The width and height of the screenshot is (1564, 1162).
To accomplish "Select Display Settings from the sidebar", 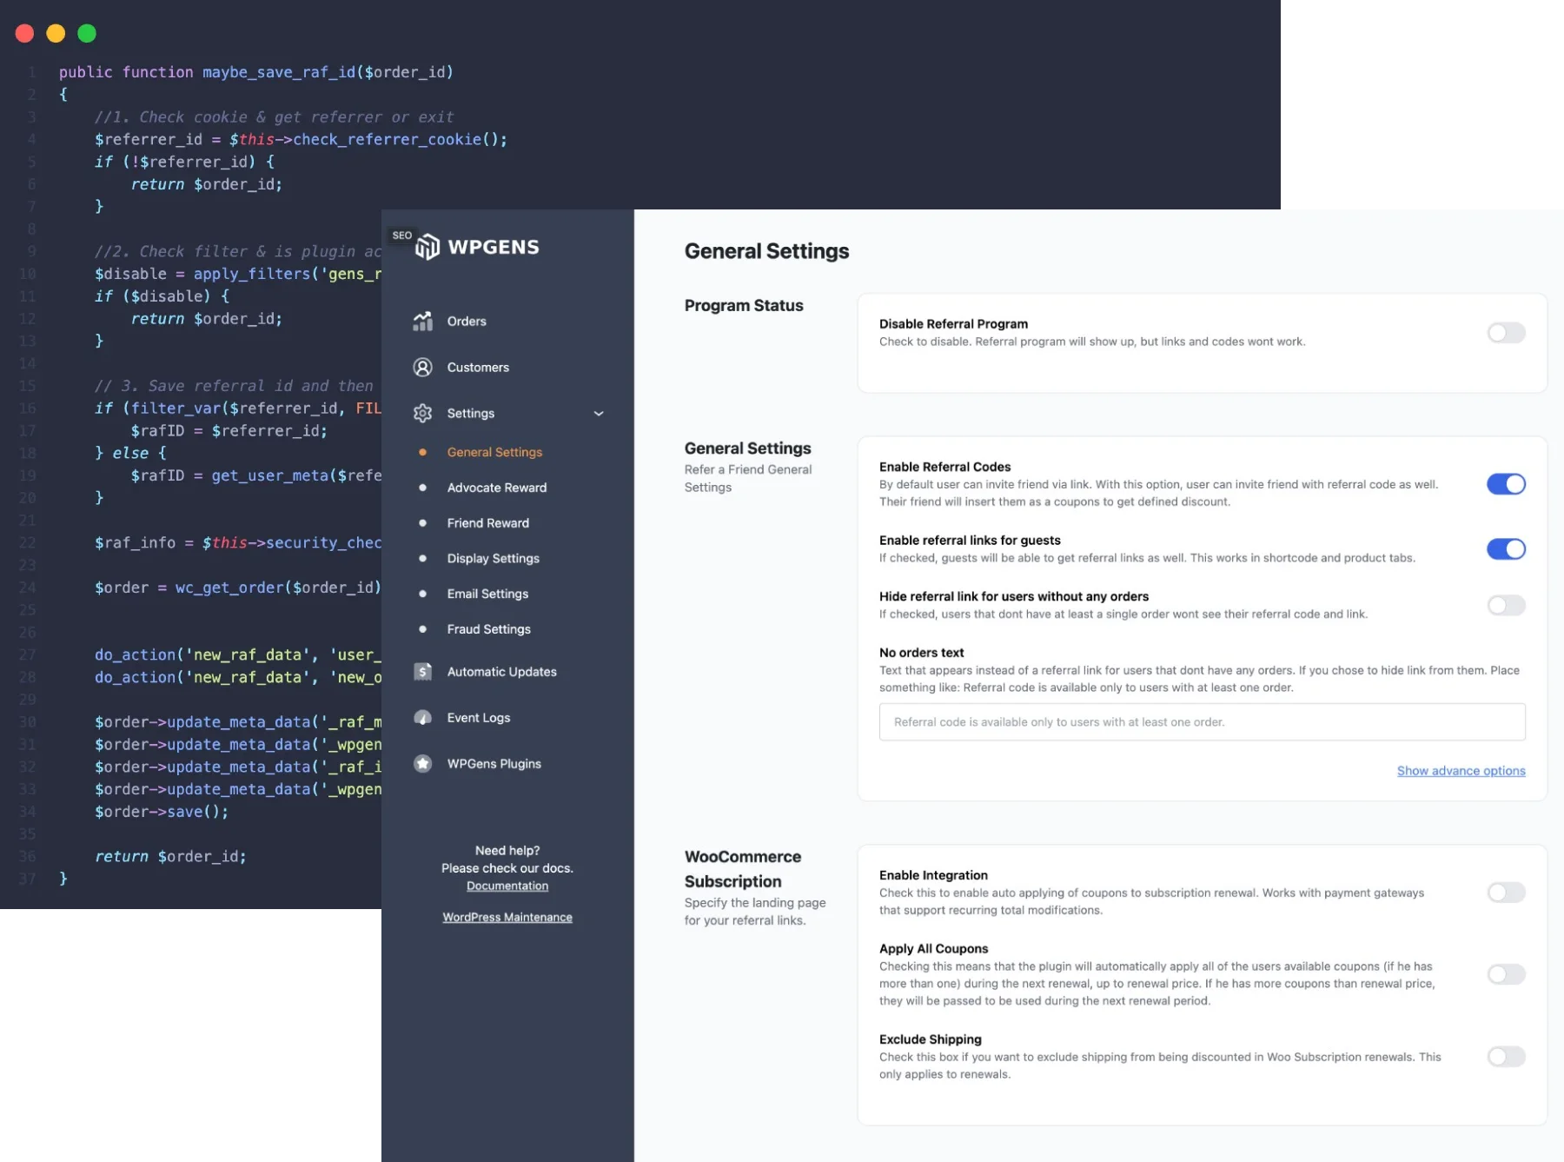I will pos(493,558).
